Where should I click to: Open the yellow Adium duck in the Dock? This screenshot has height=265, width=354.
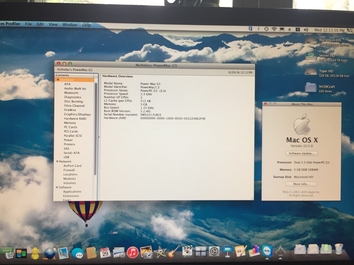tap(35, 254)
